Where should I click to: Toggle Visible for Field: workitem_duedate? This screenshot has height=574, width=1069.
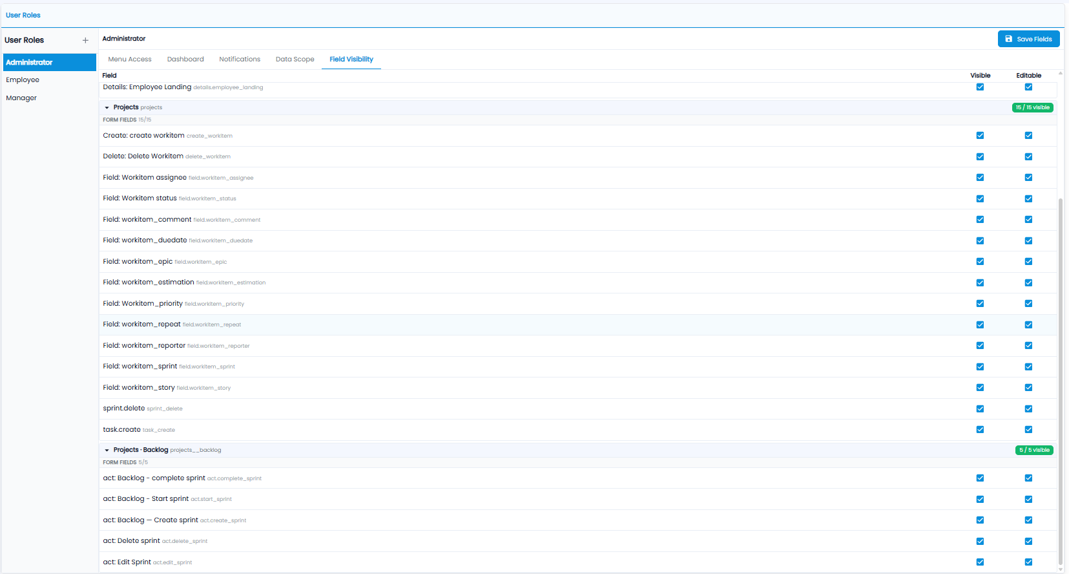[980, 240]
